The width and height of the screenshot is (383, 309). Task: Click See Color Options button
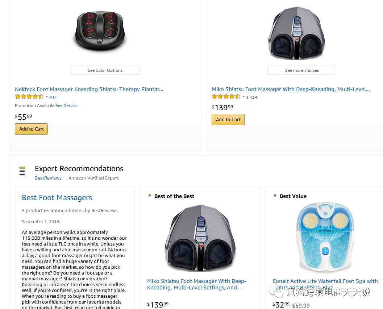(105, 70)
